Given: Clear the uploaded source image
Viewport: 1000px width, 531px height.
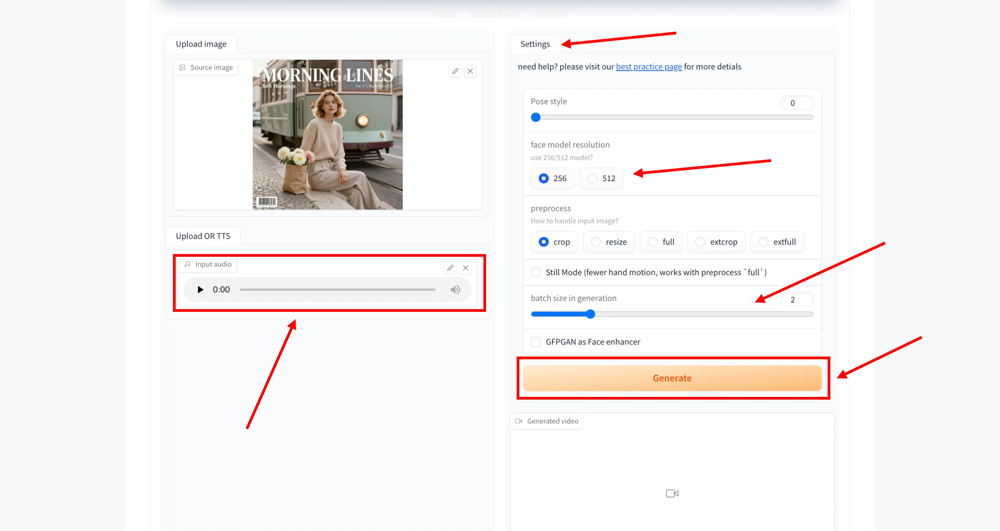Looking at the screenshot, I should [x=470, y=71].
